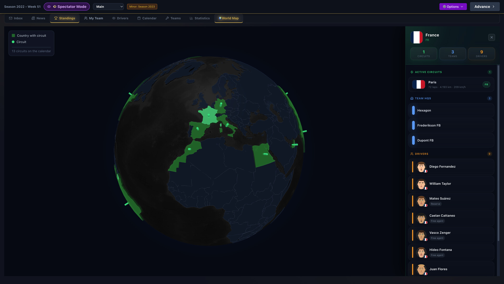
Task: Open the Main league dropdown
Action: 108,7
